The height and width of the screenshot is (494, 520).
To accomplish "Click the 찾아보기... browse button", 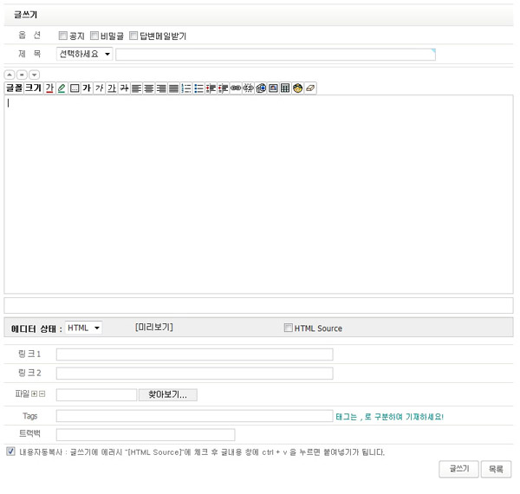I will tap(168, 394).
